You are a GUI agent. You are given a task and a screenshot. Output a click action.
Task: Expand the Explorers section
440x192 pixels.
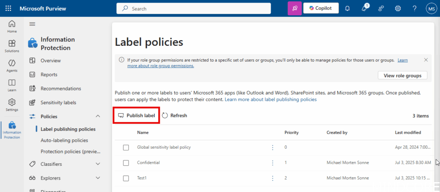coord(98,178)
